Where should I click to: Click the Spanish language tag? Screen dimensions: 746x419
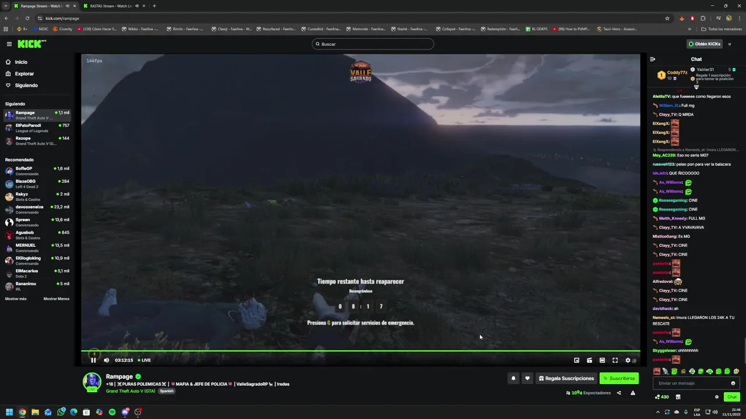tap(167, 391)
